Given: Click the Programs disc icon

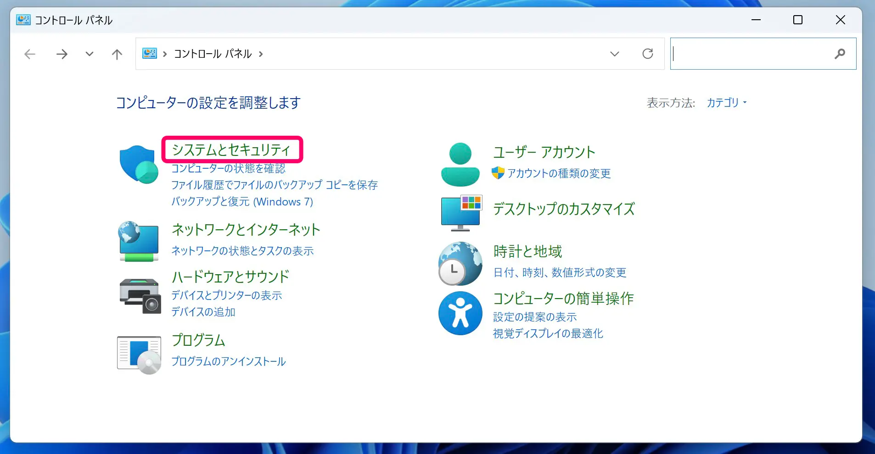Looking at the screenshot, I should (139, 354).
